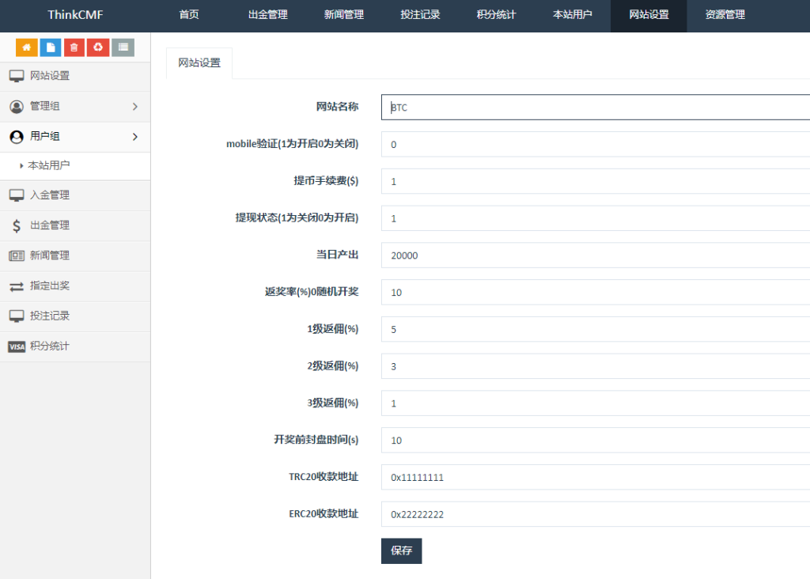
Task: Select the dollar icon beside 出金管理
Action: [x=17, y=225]
